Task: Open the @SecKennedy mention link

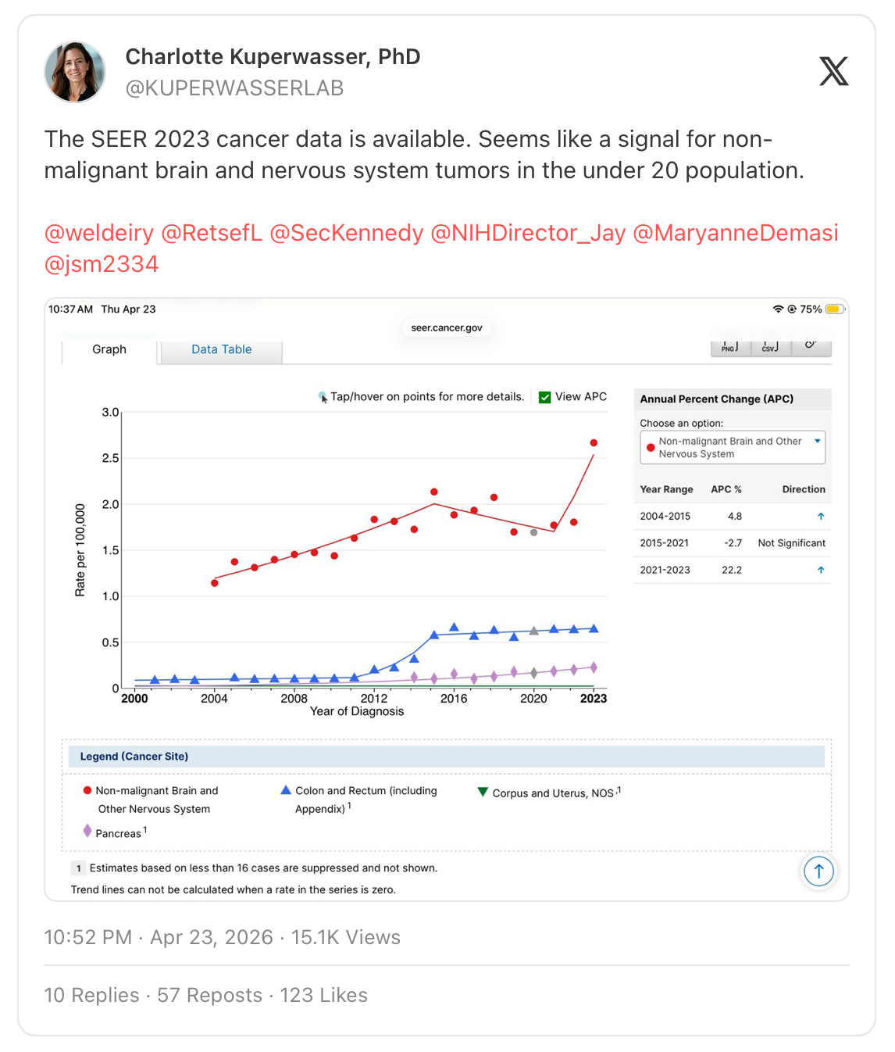Action: [x=346, y=233]
